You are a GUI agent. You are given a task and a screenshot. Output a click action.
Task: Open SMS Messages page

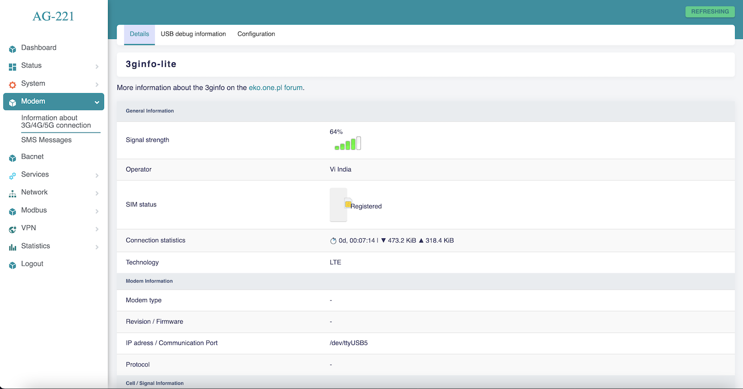(x=46, y=140)
